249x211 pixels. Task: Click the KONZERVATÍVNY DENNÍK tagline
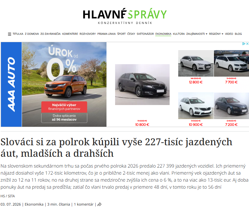pyautogui.click(x=125, y=23)
